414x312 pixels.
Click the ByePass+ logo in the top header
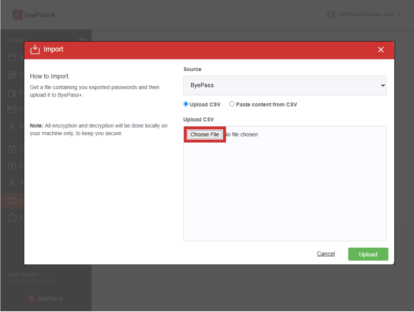click(34, 15)
